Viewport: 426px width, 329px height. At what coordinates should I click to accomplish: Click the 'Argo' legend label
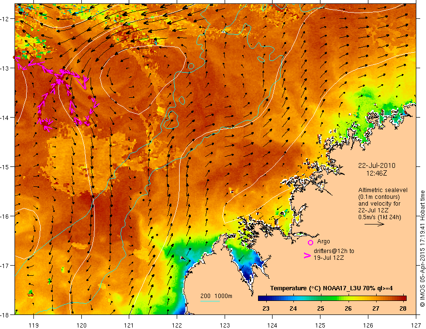[323, 241]
